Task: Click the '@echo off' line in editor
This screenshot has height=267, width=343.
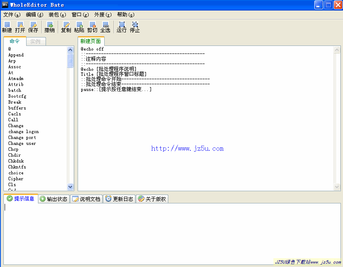Action: pyautogui.click(x=92, y=49)
